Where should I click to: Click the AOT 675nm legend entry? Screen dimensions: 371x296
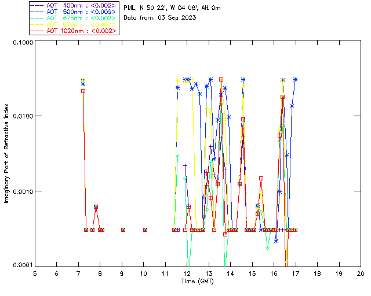pos(74,18)
